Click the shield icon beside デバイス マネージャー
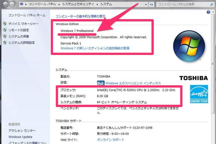The image size is (216, 144). 5,24
